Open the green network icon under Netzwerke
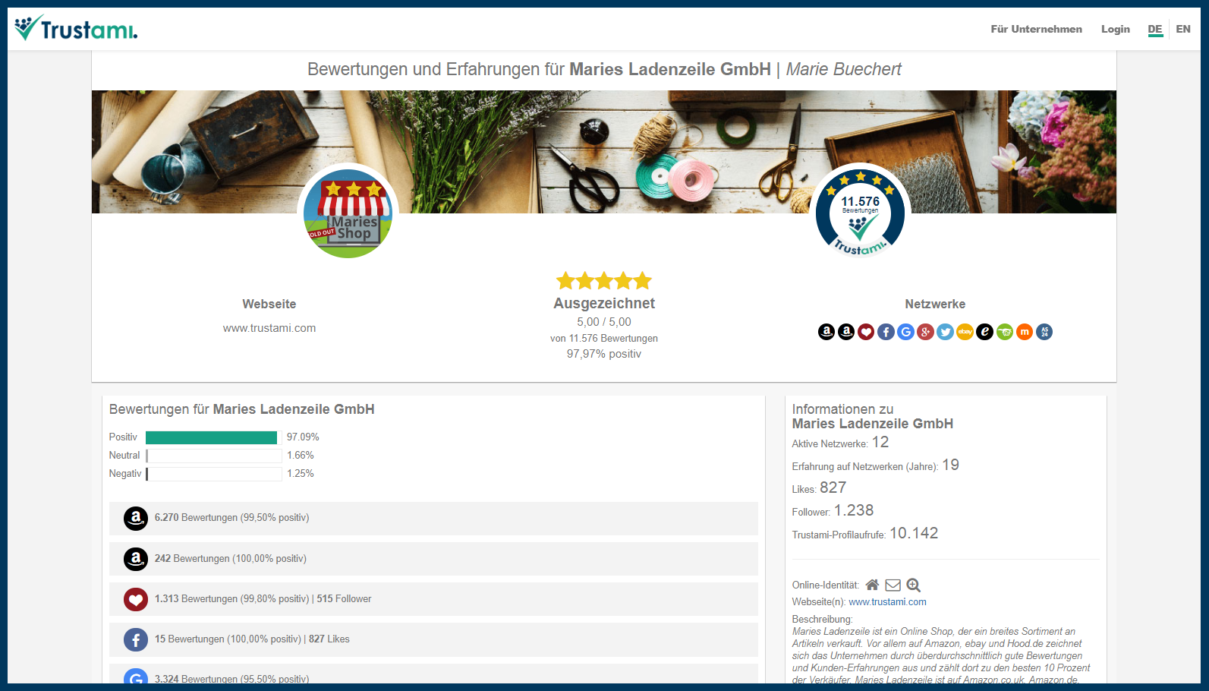The width and height of the screenshot is (1209, 691). (1005, 332)
